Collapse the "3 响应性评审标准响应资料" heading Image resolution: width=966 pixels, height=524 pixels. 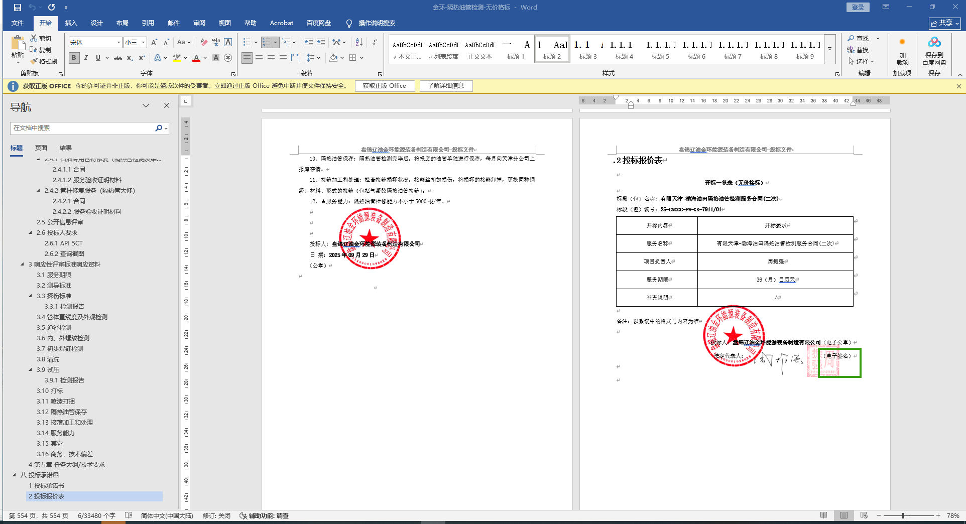[x=22, y=264]
